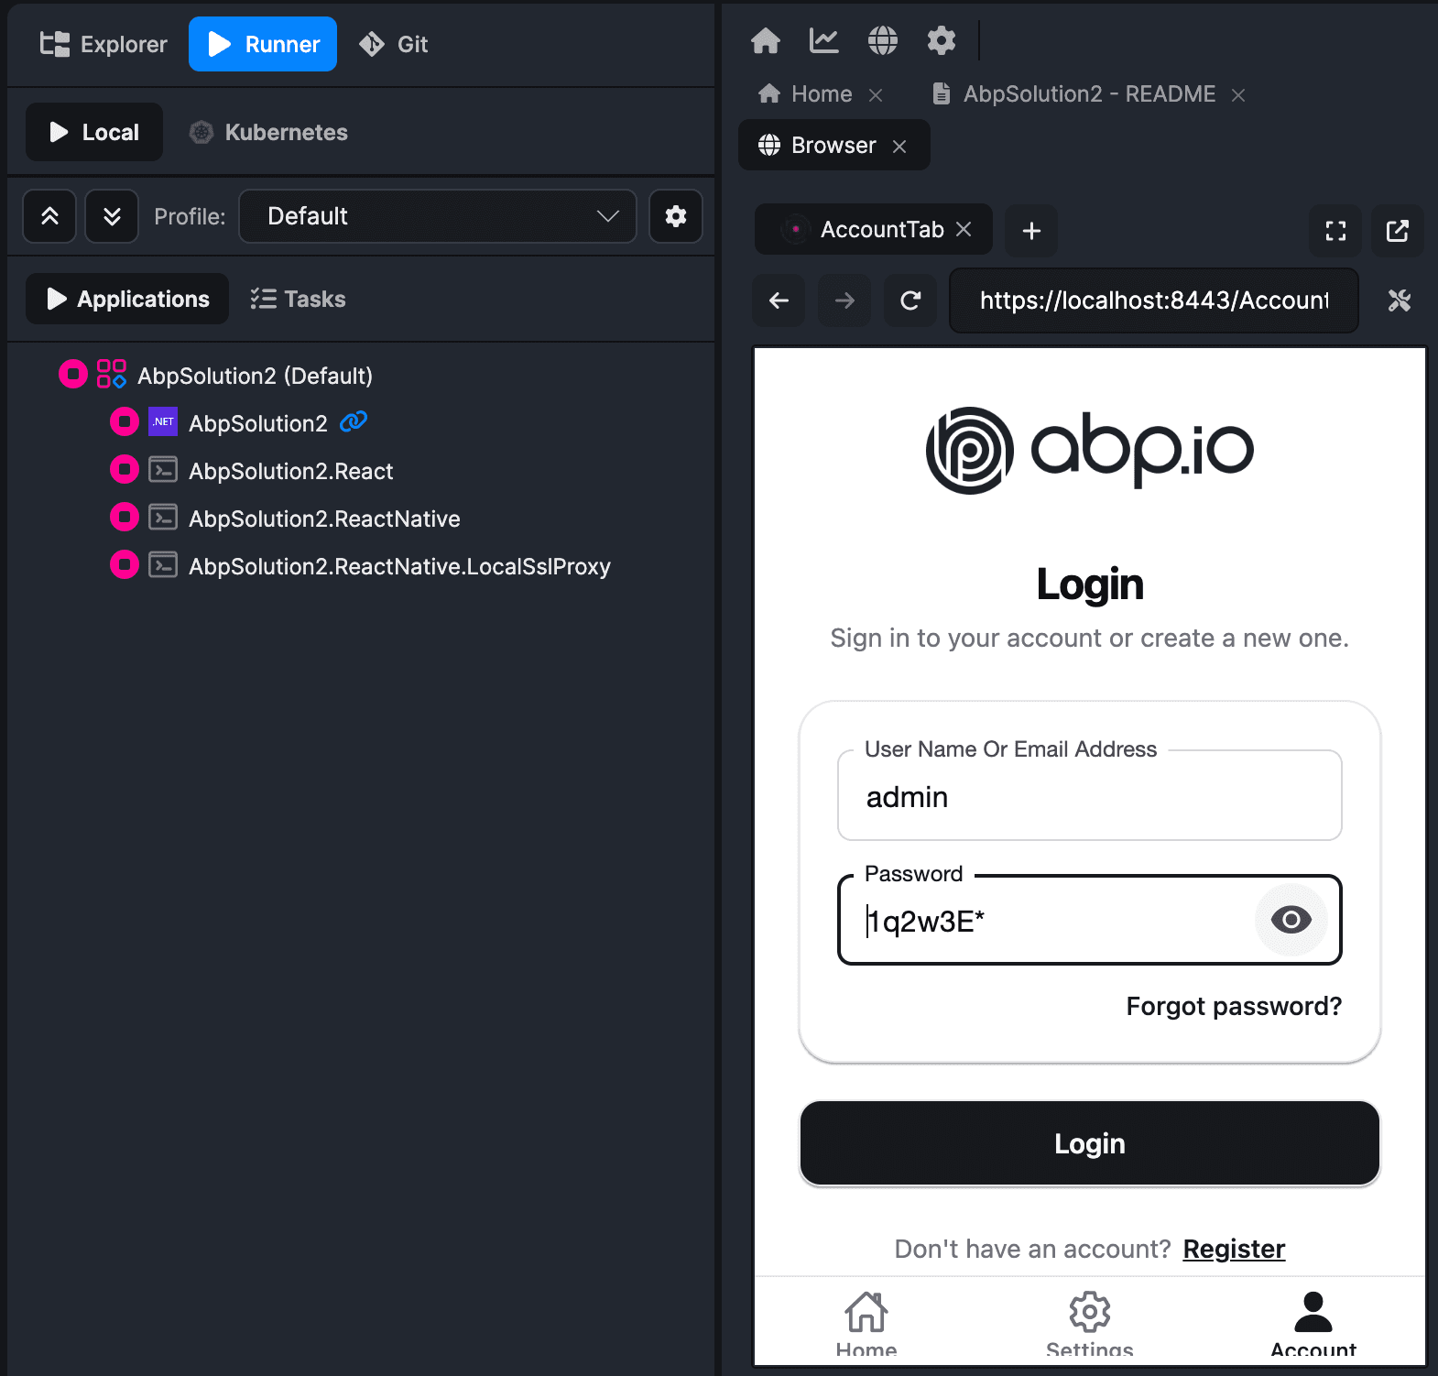Select AbpSolution2 (Default) tree row
Viewport: 1438px width, 1376px height.
[x=255, y=376]
